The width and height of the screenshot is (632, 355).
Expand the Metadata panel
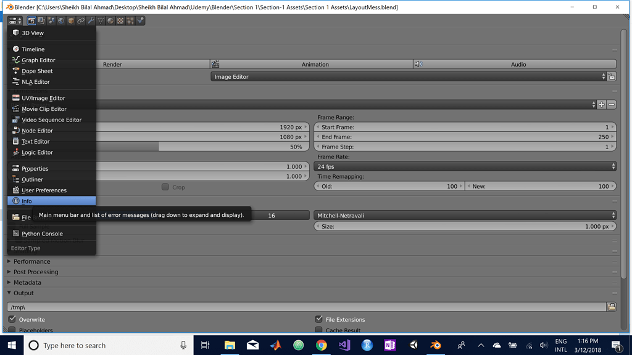[x=24, y=282]
